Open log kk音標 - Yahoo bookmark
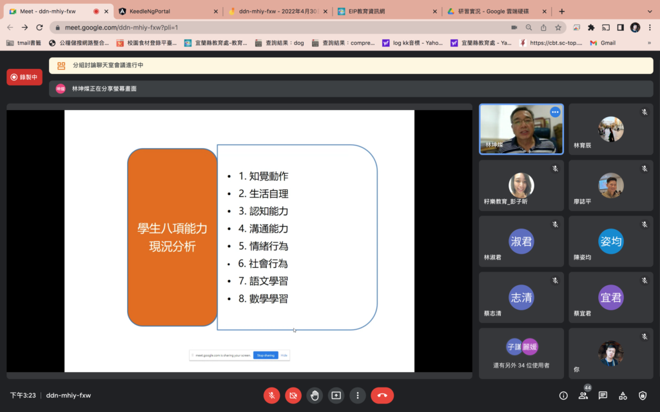660x412 pixels. coord(412,43)
